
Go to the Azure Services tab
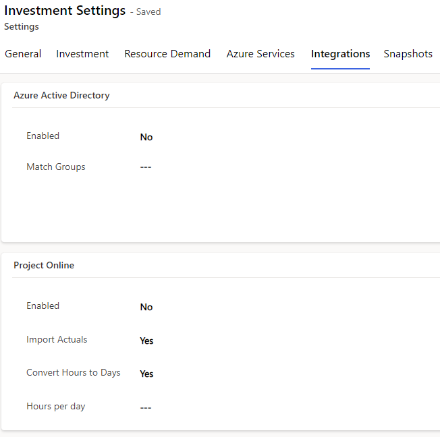260,53
